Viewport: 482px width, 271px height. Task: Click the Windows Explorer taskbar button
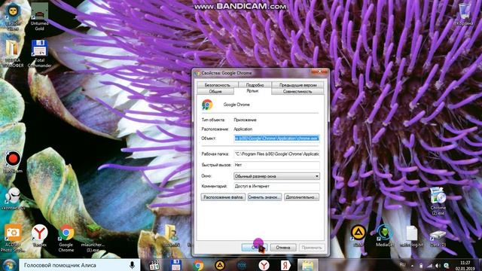(308, 265)
